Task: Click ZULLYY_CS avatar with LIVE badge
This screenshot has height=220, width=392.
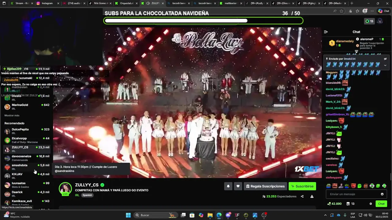Action: (65, 189)
